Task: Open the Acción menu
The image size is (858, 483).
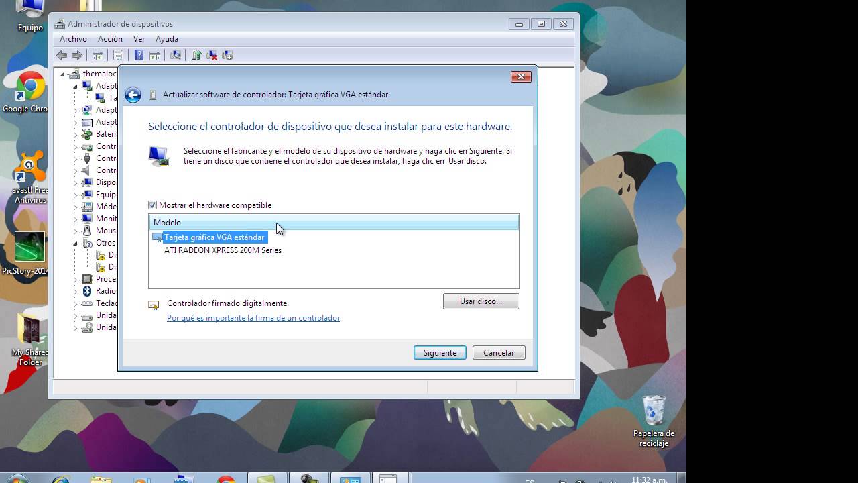Action: [x=110, y=39]
